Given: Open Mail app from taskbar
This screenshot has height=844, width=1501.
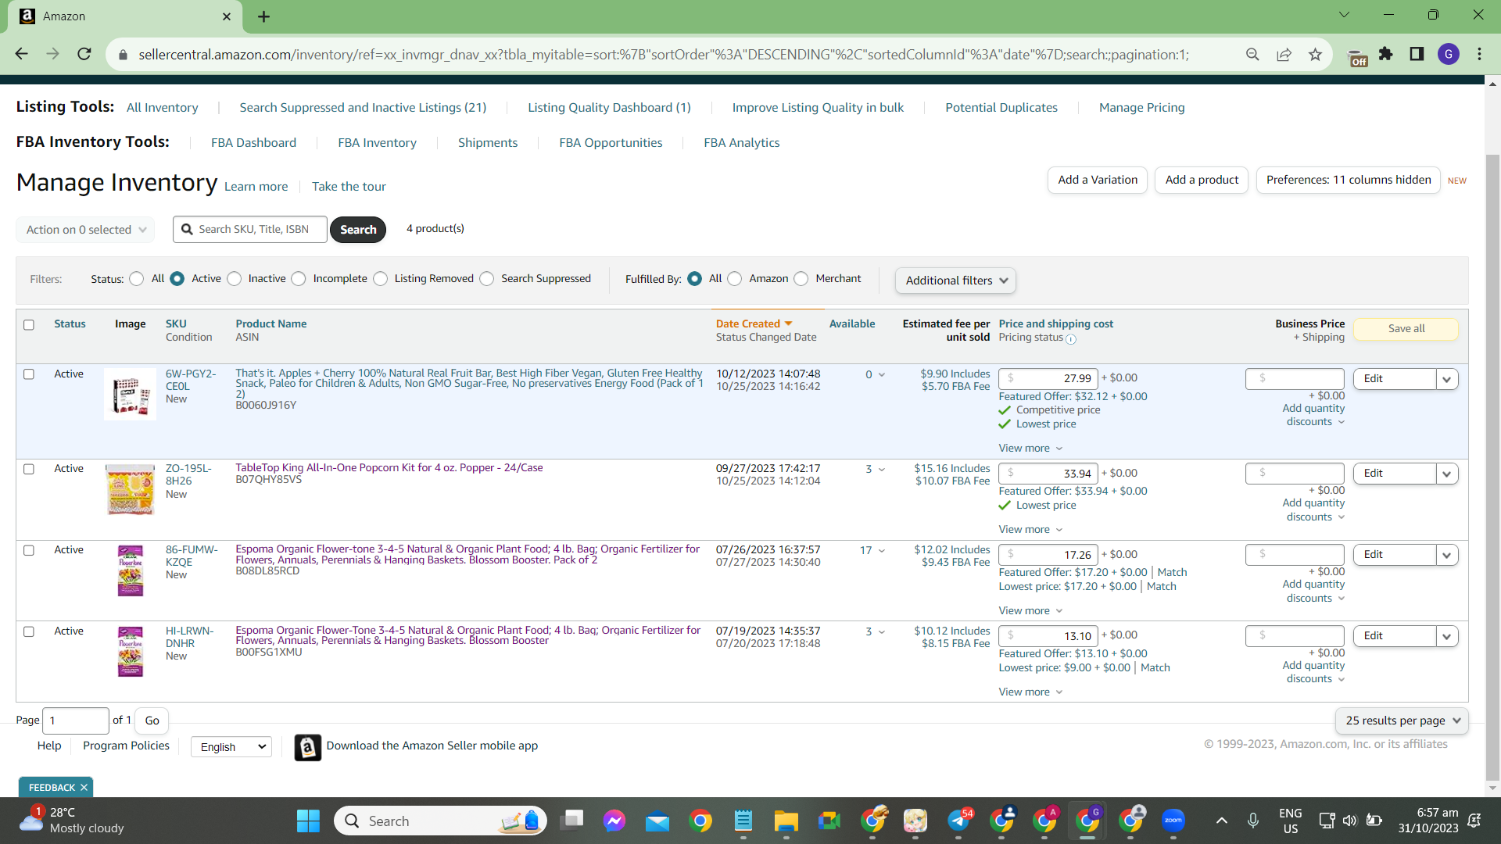Looking at the screenshot, I should 657,821.
